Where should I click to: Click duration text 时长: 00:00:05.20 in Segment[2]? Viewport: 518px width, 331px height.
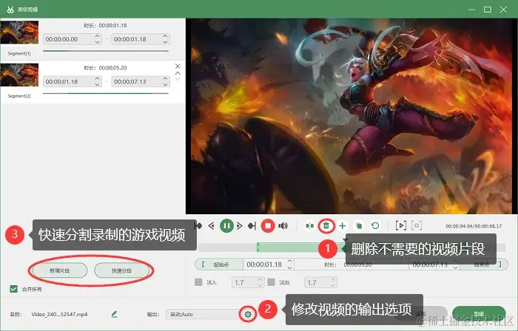[x=105, y=68]
